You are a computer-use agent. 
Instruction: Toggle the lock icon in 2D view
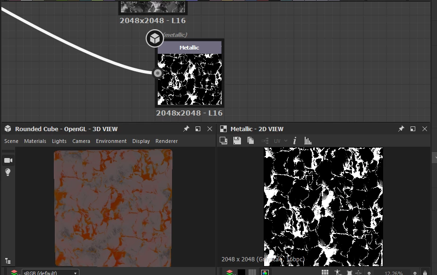[425, 273]
